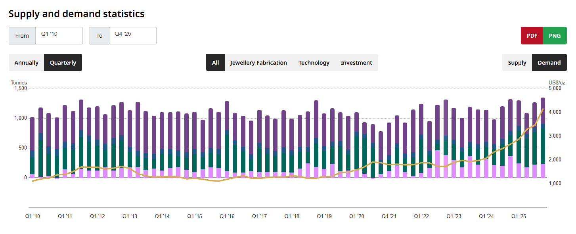Viewport: 576px width, 234px height.
Task: Open the To date dropdown
Action: (132, 36)
